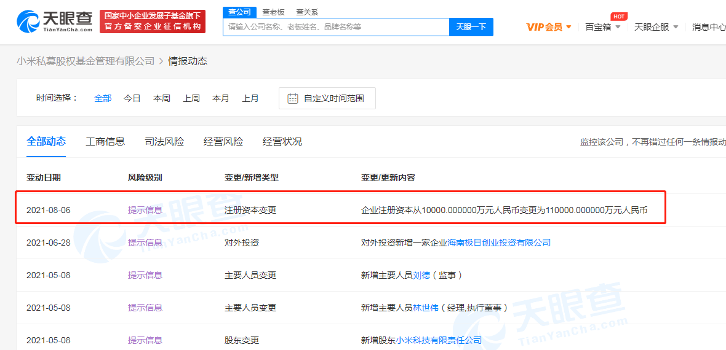This screenshot has width=726, height=350.
Task: Expand the VIP会员 dropdown arrow
Action: click(x=568, y=27)
